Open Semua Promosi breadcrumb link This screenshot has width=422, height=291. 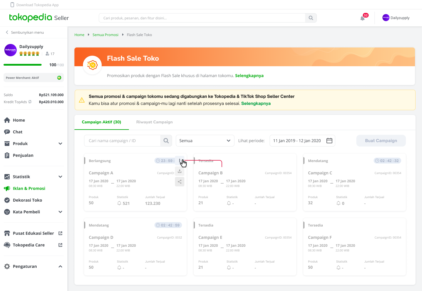[x=105, y=35]
